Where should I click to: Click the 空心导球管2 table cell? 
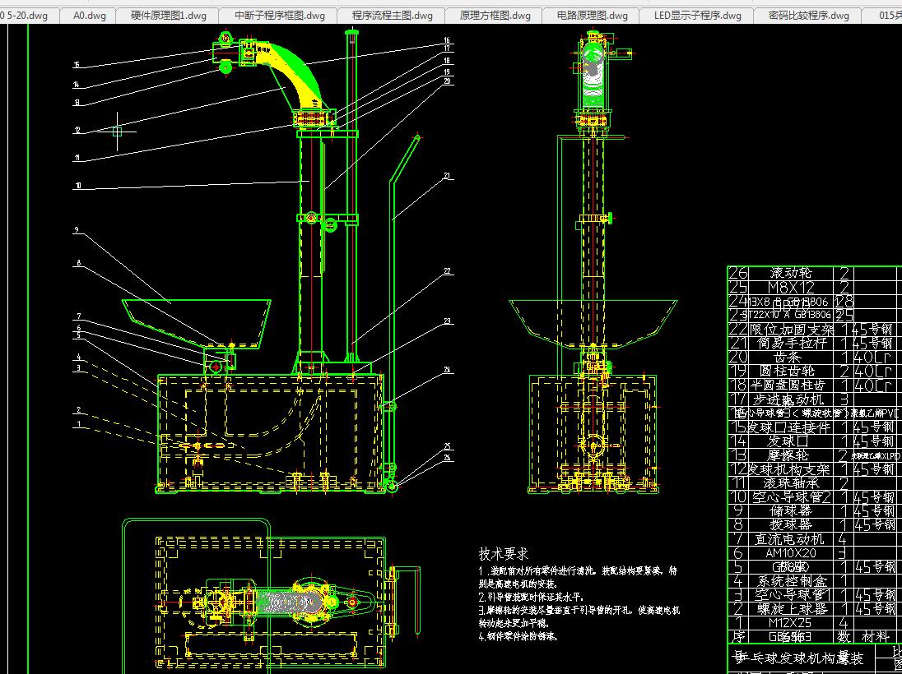coord(790,497)
